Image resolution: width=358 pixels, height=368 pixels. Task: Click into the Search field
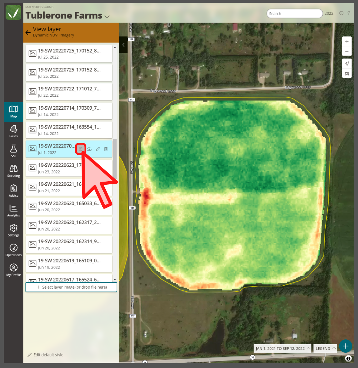pyautogui.click(x=294, y=13)
